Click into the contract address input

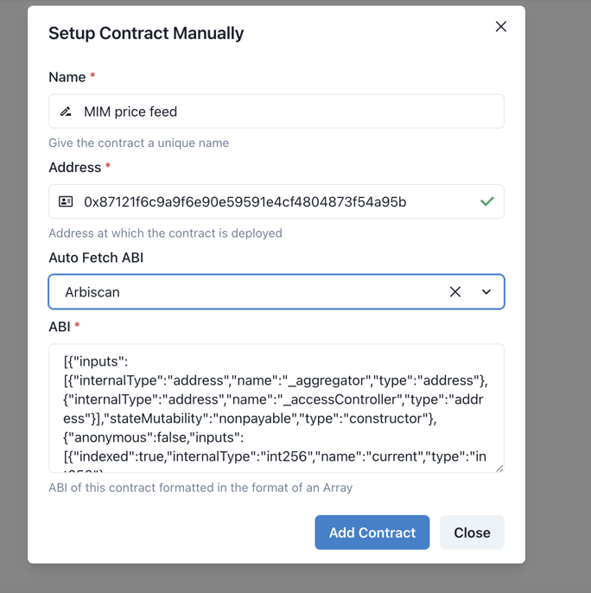[268, 201]
